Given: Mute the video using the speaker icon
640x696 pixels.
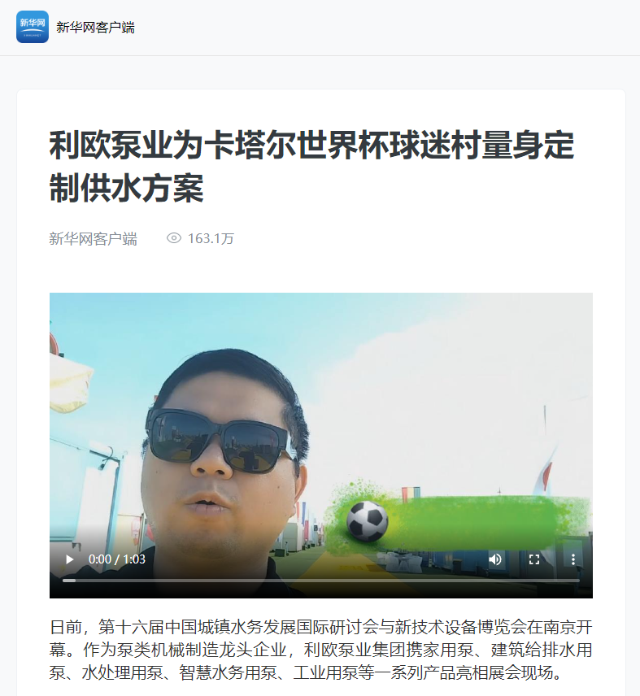Looking at the screenshot, I should point(495,559).
